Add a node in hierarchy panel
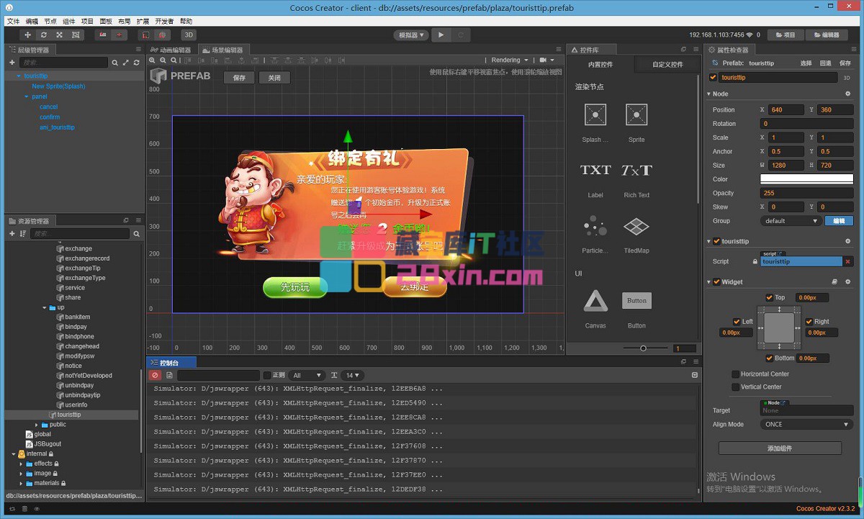Viewport: 864px width, 519px height. (12, 63)
